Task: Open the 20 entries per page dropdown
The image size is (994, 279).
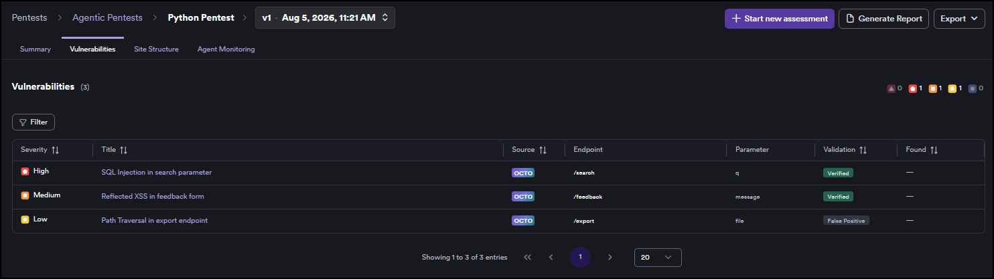Action: pyautogui.click(x=658, y=257)
